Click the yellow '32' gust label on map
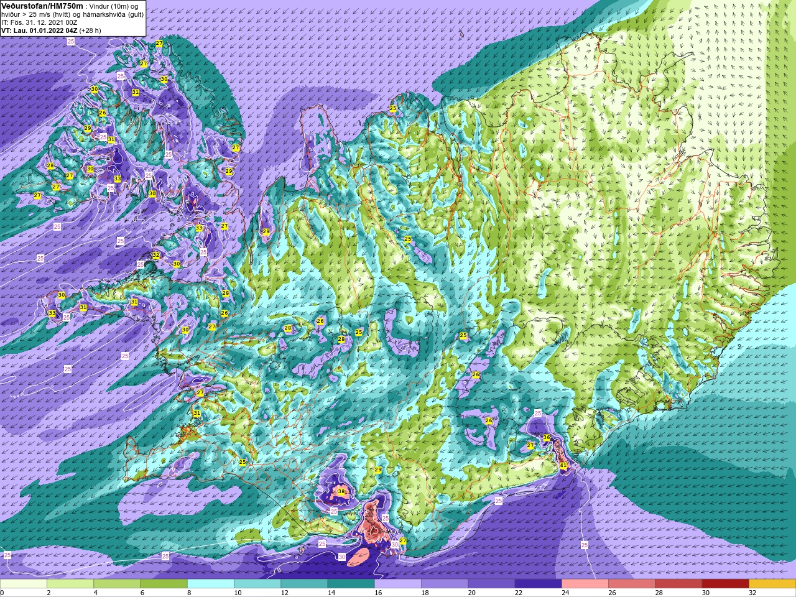The height and width of the screenshot is (597, 796). (156, 255)
